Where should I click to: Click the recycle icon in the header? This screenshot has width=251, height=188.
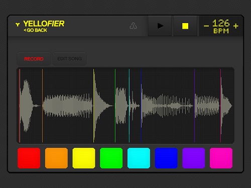[134, 26]
